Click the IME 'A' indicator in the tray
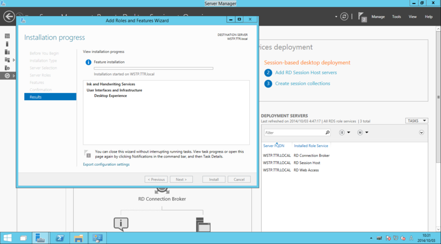The width and height of the screenshot is (441, 244). click(411, 238)
